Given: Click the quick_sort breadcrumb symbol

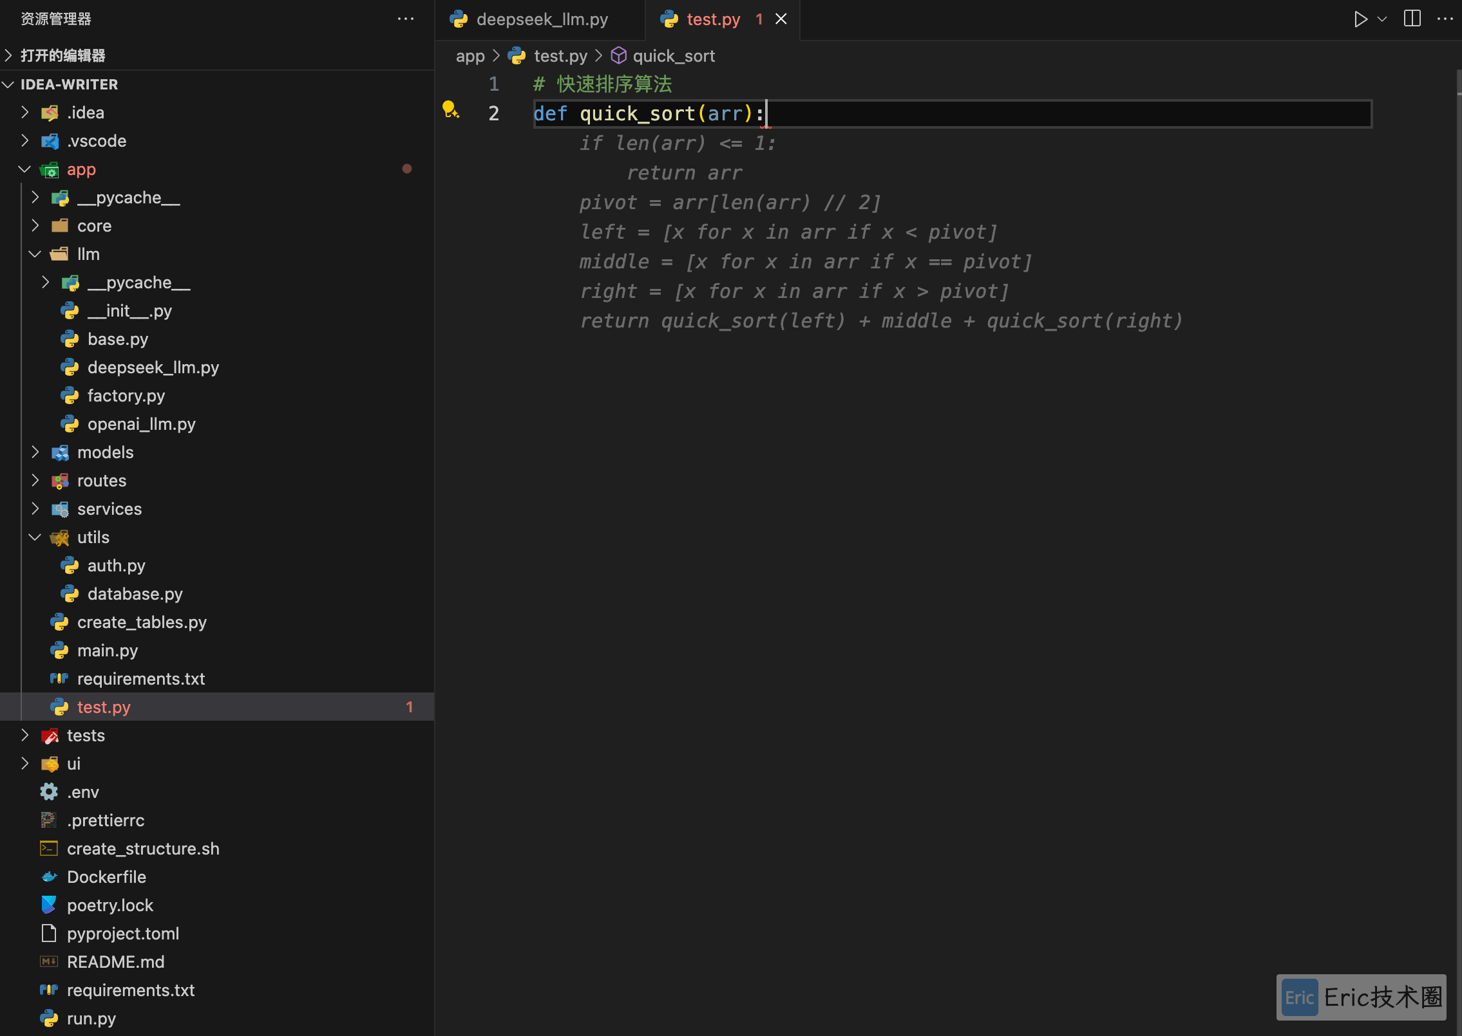Looking at the screenshot, I should [x=674, y=56].
